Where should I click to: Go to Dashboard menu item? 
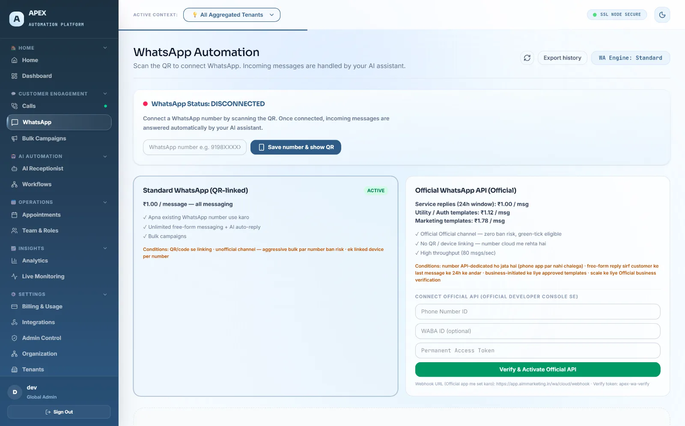click(59, 76)
